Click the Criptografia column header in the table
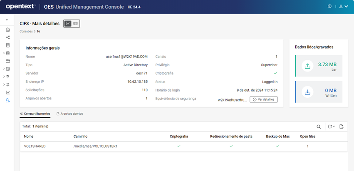This screenshot has width=354, height=171. 179,136
